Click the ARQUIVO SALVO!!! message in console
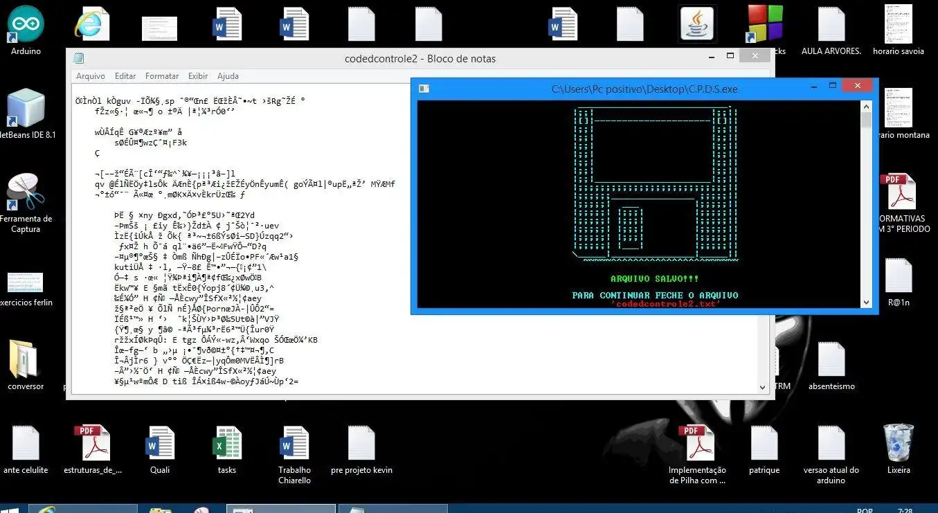Image resolution: width=938 pixels, height=513 pixels. pyautogui.click(x=655, y=278)
